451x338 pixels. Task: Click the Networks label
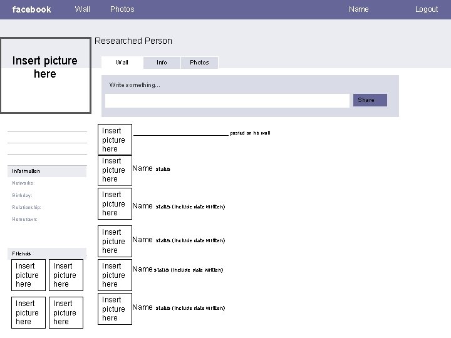tap(23, 183)
